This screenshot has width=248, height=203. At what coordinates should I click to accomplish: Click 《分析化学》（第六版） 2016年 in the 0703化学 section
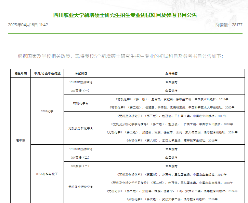171,141
